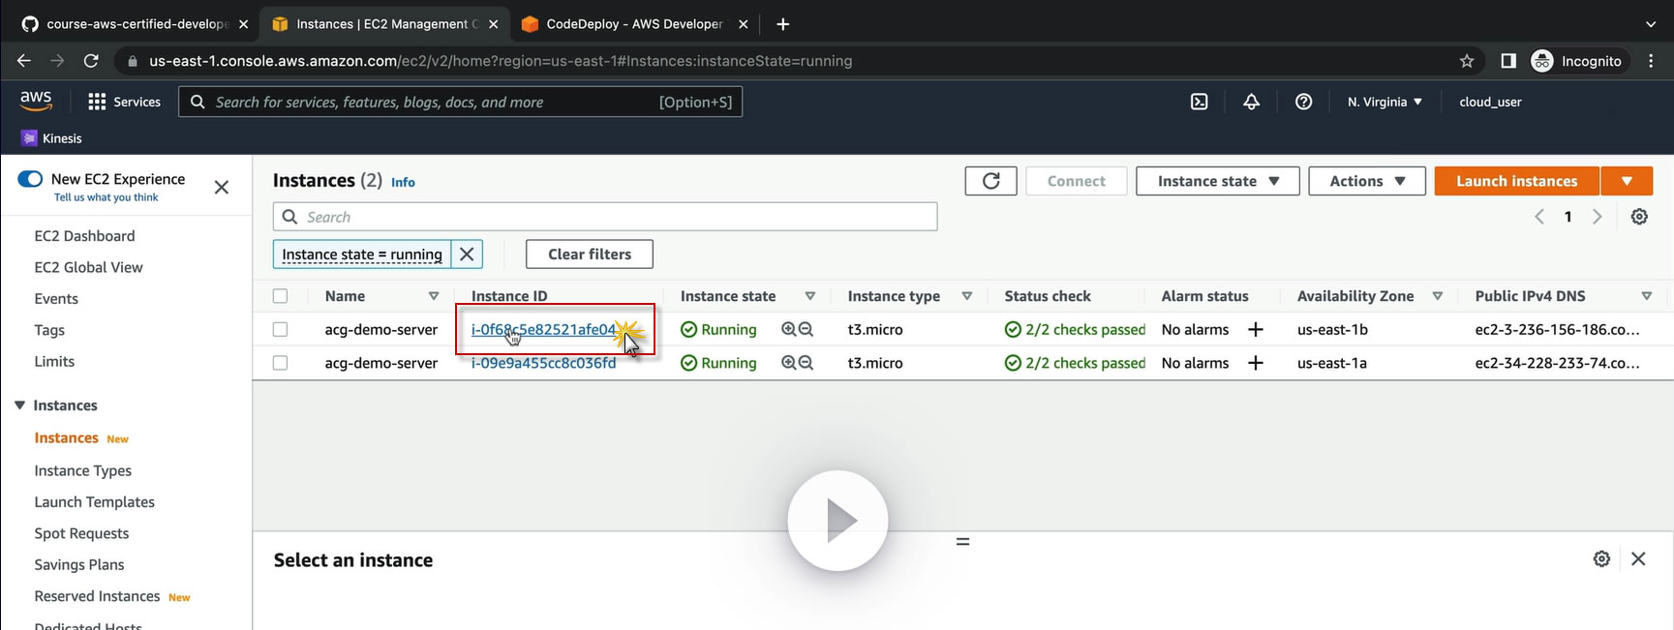Toggle the New EC2 Experience switch
Viewport: 1674px width, 630px height.
pos(30,179)
